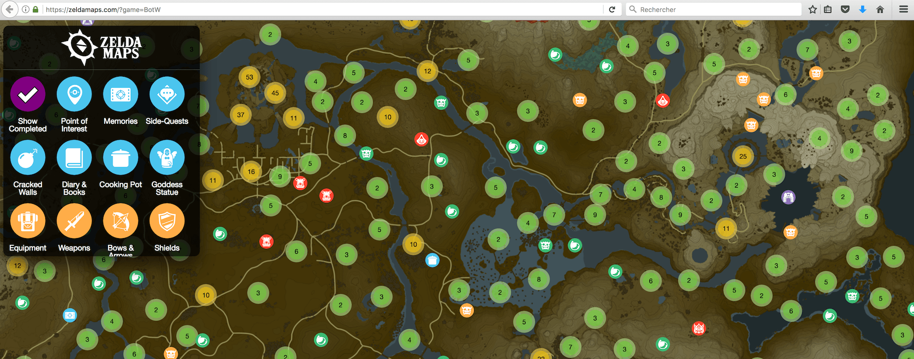Image resolution: width=914 pixels, height=359 pixels.
Task: Open the site information icon
Action: click(x=26, y=10)
